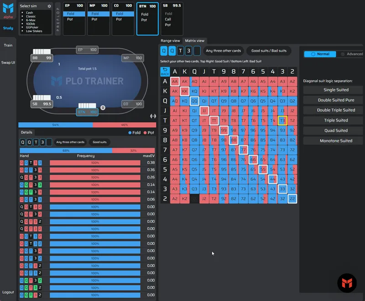Choose Fold in the MP action card
Image resolution: width=365 pixels, height=301 pixels.
(x=99, y=14)
